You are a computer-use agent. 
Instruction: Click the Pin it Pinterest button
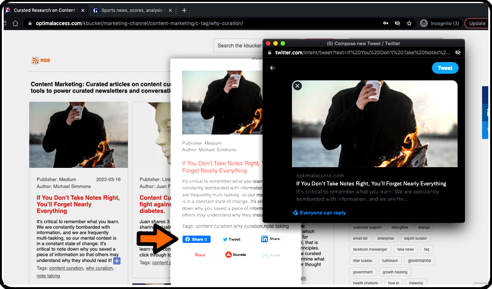[200, 255]
